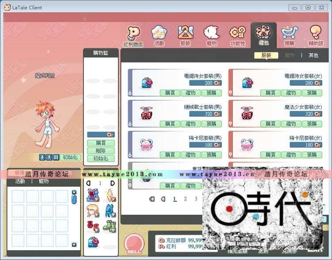The height and width of the screenshot is (260, 332).
Task: Gift 電鋸侍女套裝(男) using 禮物
Action: [x=190, y=93]
